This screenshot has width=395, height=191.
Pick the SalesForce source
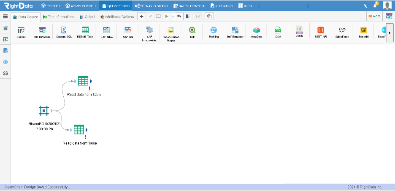(342, 32)
